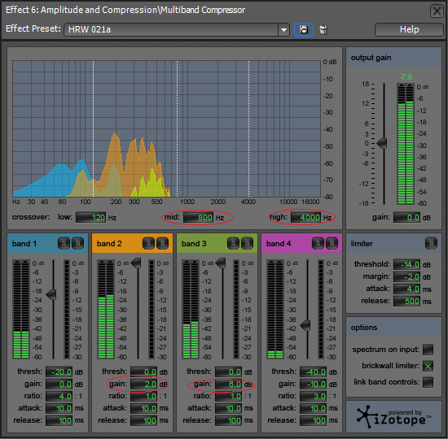Viewport: 448px width, 439px height.
Task: Click the Help button
Action: pos(409,29)
